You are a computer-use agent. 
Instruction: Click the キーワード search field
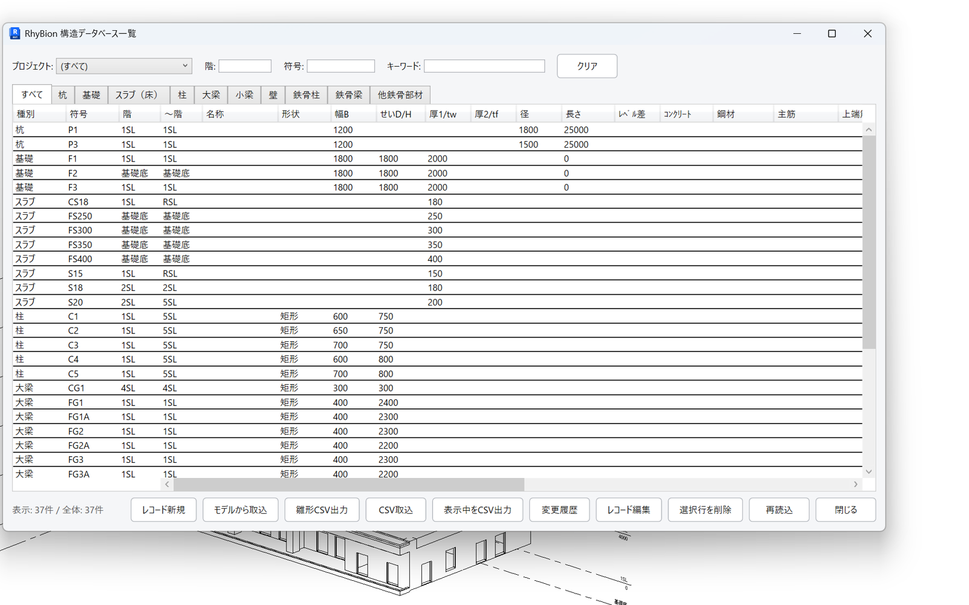point(484,66)
